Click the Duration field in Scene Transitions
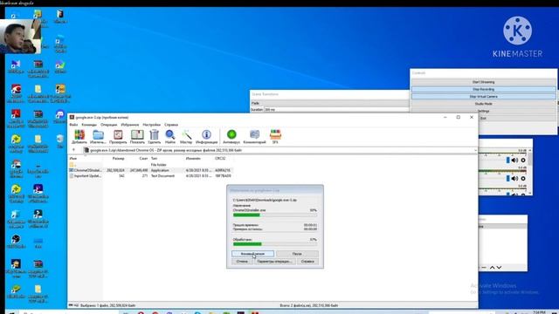Image resolution: width=559 pixels, height=314 pixels. tap(335, 110)
